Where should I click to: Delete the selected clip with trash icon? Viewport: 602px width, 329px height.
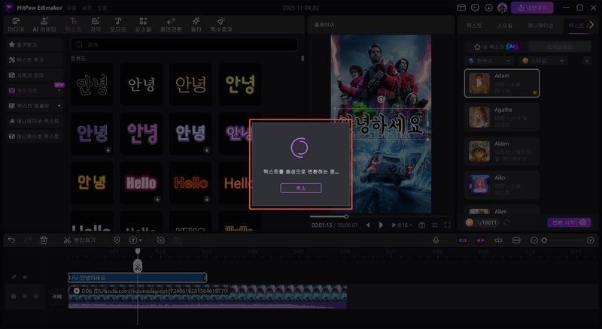coord(44,240)
